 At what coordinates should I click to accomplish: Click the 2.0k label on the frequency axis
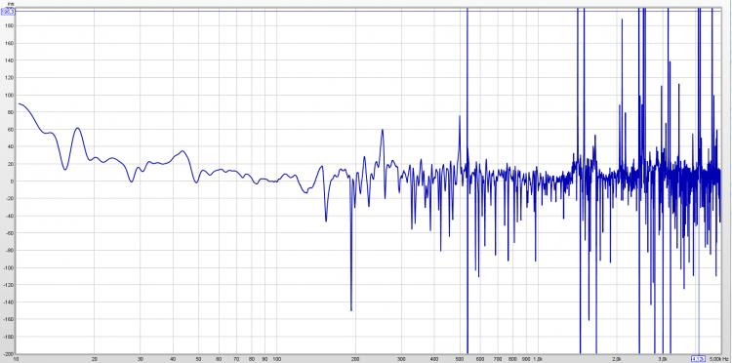pos(618,359)
